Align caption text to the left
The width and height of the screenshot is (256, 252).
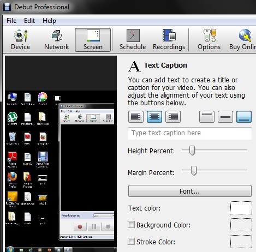136,117
